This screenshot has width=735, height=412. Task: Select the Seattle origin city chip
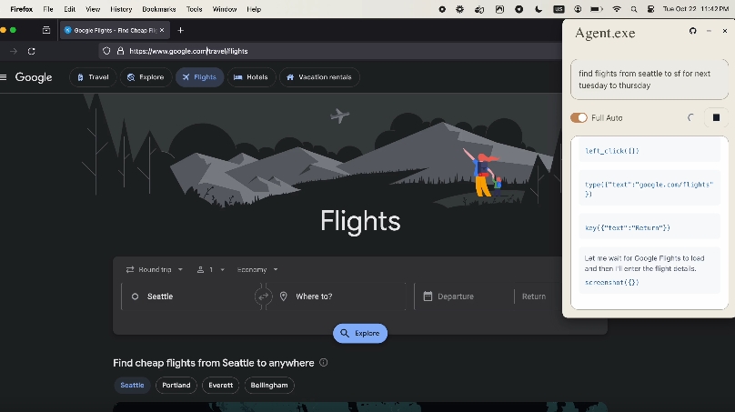click(x=132, y=385)
